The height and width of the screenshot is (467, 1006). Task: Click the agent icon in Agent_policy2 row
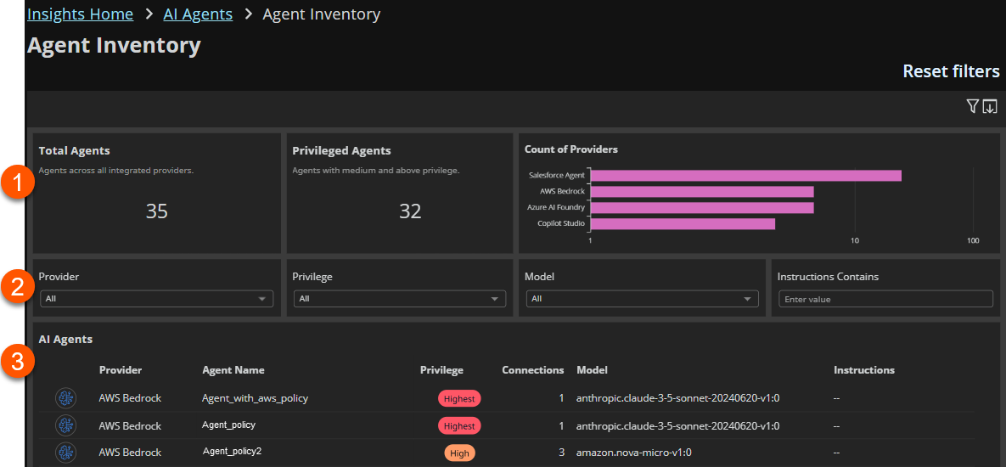click(66, 453)
